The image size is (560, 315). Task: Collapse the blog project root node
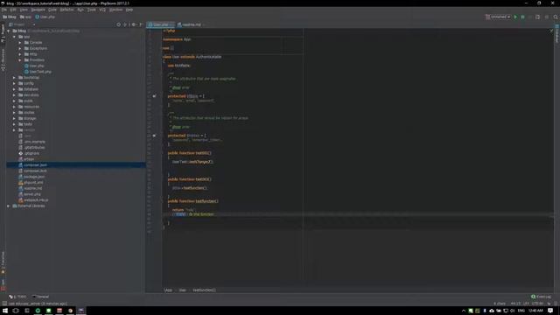point(9,31)
